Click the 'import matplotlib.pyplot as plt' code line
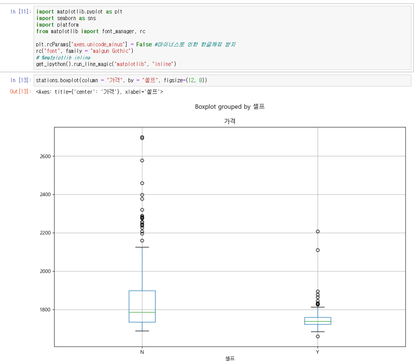The width and height of the screenshot is (416, 364). click(x=79, y=12)
